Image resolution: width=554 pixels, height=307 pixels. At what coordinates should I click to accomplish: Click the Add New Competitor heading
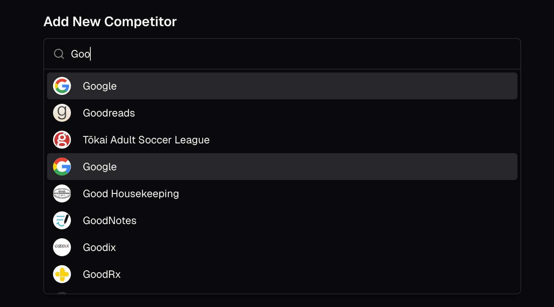tap(110, 21)
